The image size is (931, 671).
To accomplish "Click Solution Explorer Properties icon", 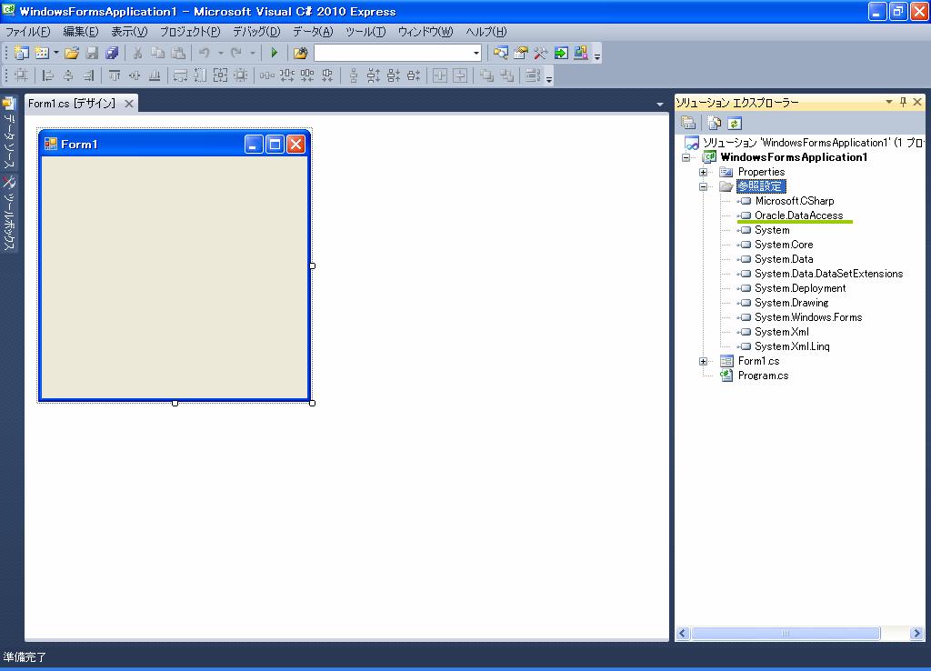I will point(688,123).
